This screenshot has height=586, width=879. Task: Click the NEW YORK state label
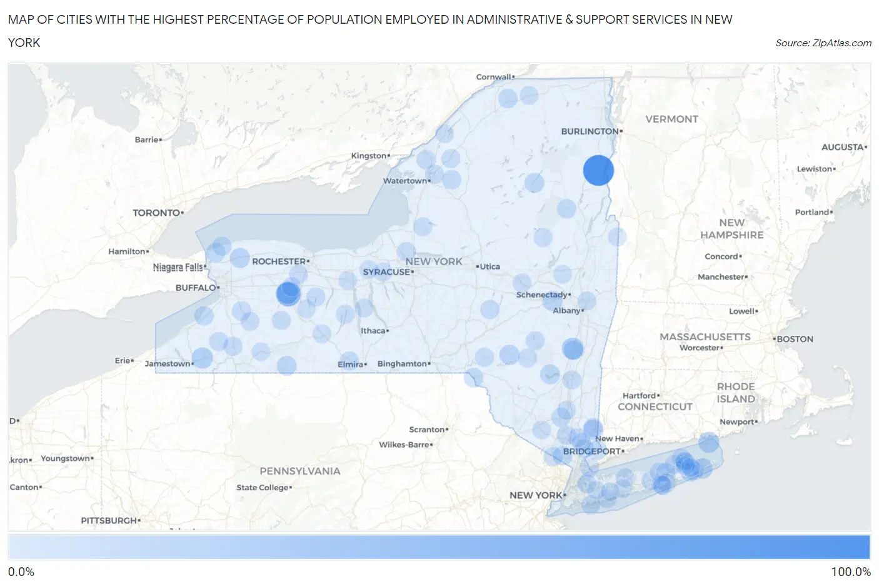(434, 261)
